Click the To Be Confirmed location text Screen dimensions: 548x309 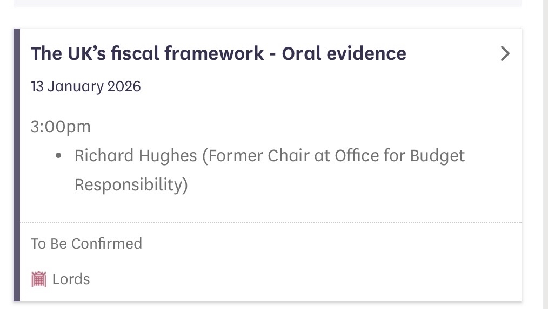(86, 244)
